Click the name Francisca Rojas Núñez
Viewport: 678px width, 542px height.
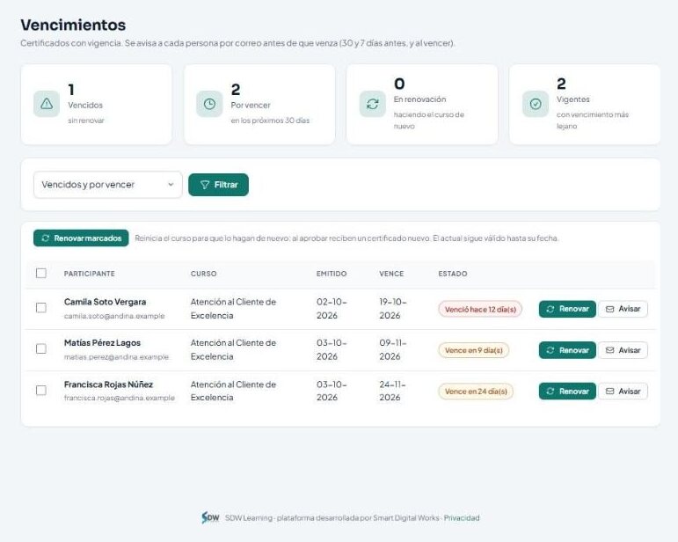click(x=108, y=385)
